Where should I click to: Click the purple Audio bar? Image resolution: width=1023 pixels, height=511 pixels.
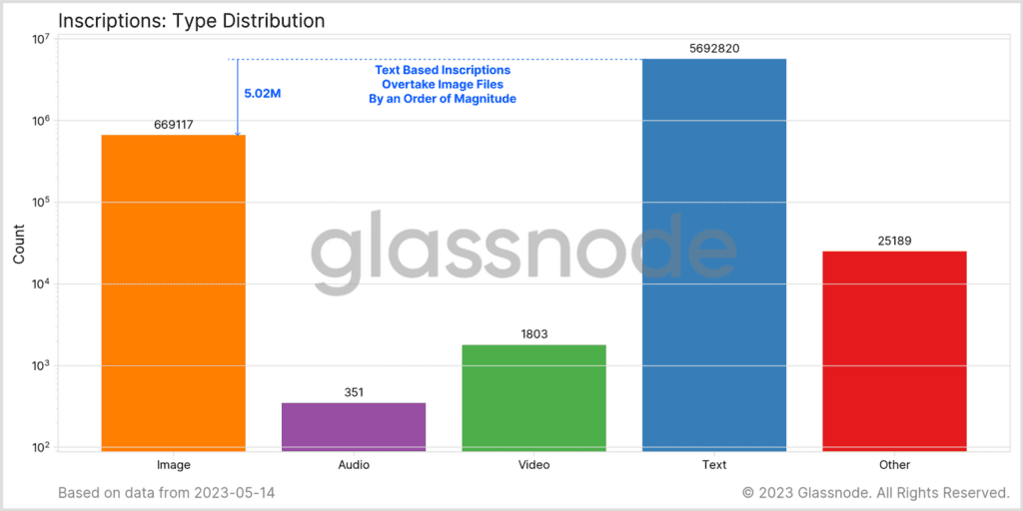click(354, 426)
